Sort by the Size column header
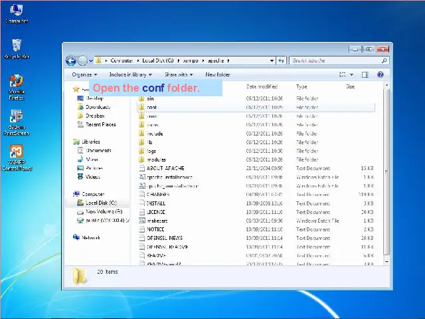425x319 pixels. (350, 86)
